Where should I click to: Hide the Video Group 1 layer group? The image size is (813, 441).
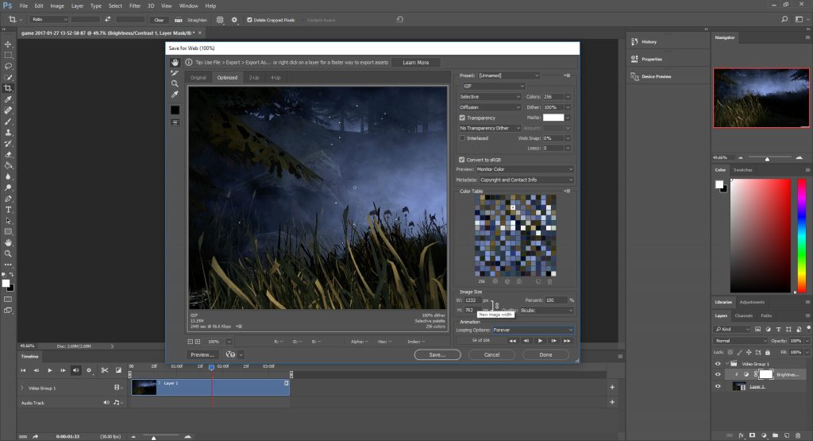(x=718, y=364)
